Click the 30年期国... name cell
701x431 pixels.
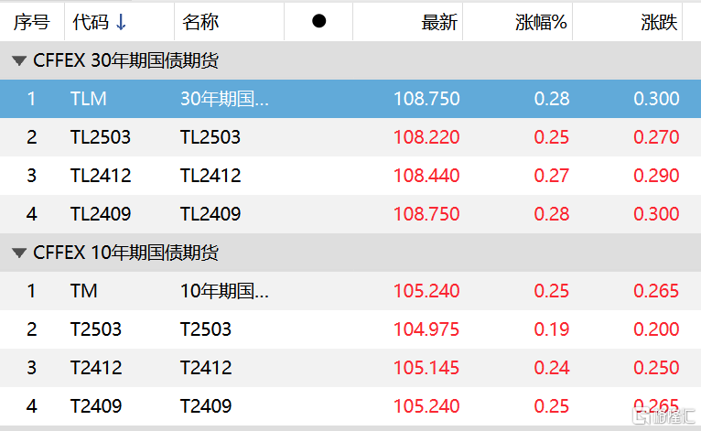(x=224, y=99)
